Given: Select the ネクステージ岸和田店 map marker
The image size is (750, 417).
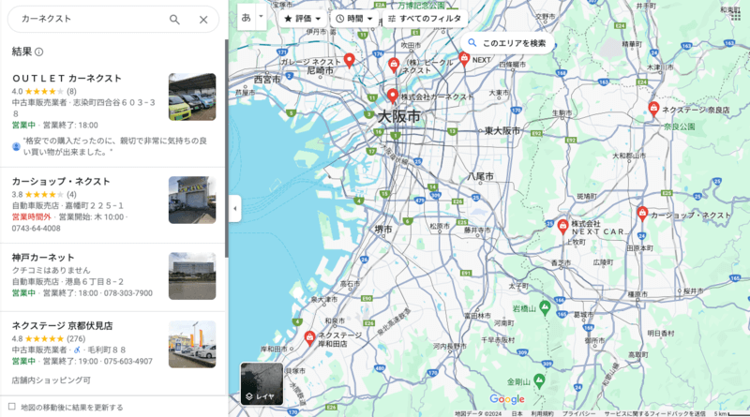Looking at the screenshot, I should click(309, 336).
